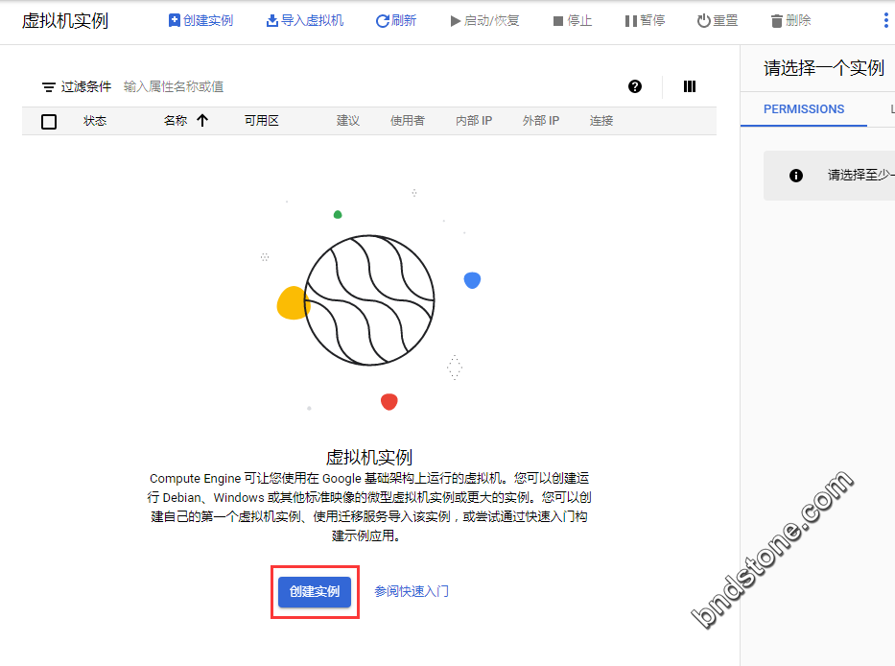Click the 连接 column header
895x666 pixels.
(x=601, y=121)
